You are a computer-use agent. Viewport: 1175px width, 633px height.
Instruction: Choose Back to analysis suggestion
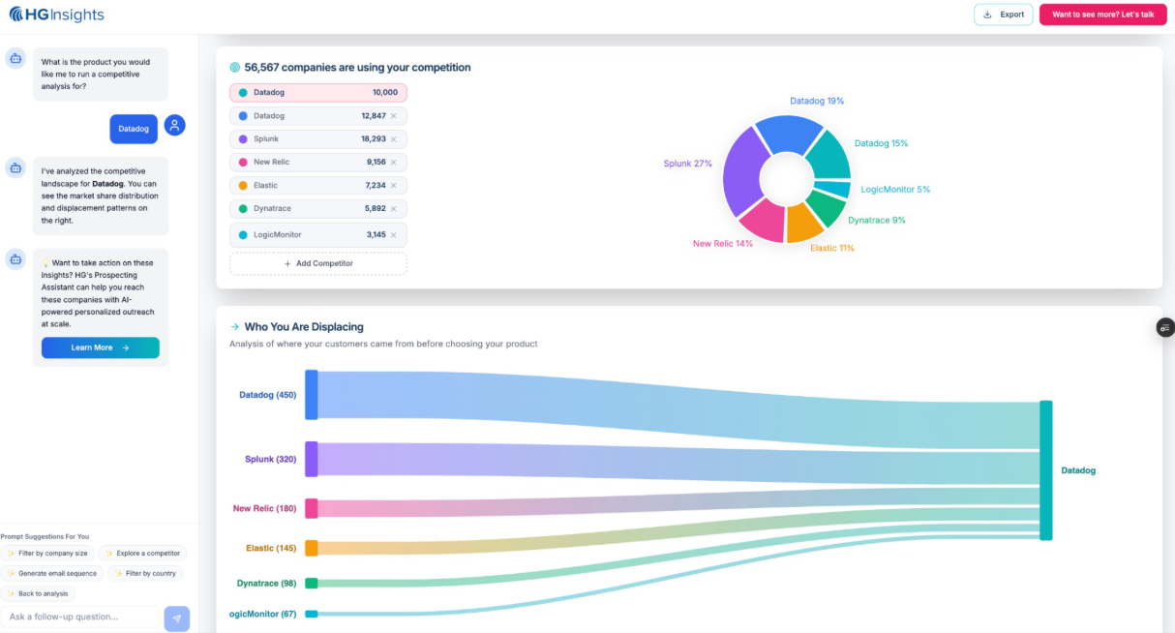click(x=39, y=593)
